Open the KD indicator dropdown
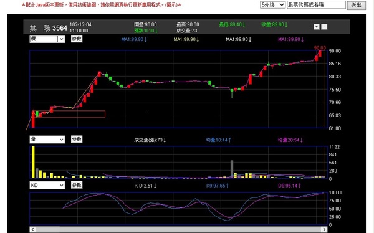The width and height of the screenshot is (374, 233). 47,185
